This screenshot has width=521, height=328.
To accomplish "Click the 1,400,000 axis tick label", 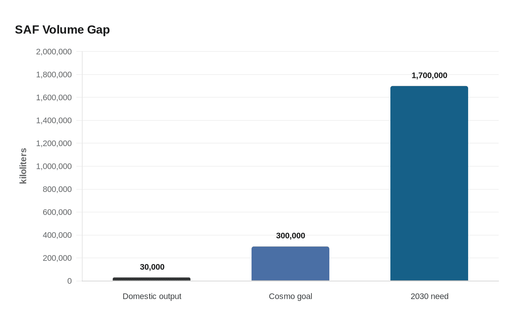I will [54, 120].
